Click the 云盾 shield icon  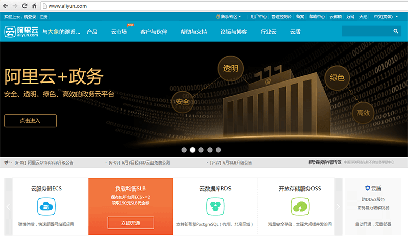coord(367,188)
